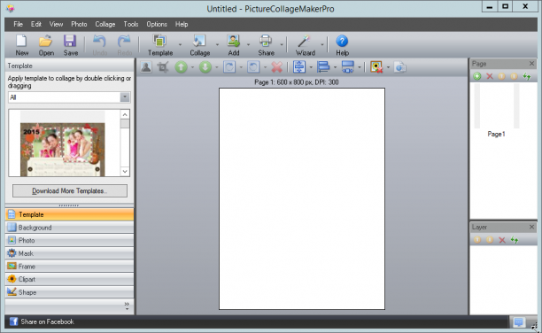This screenshot has width=542, height=333.
Task: Click Download More Templates button
Action: (70, 191)
